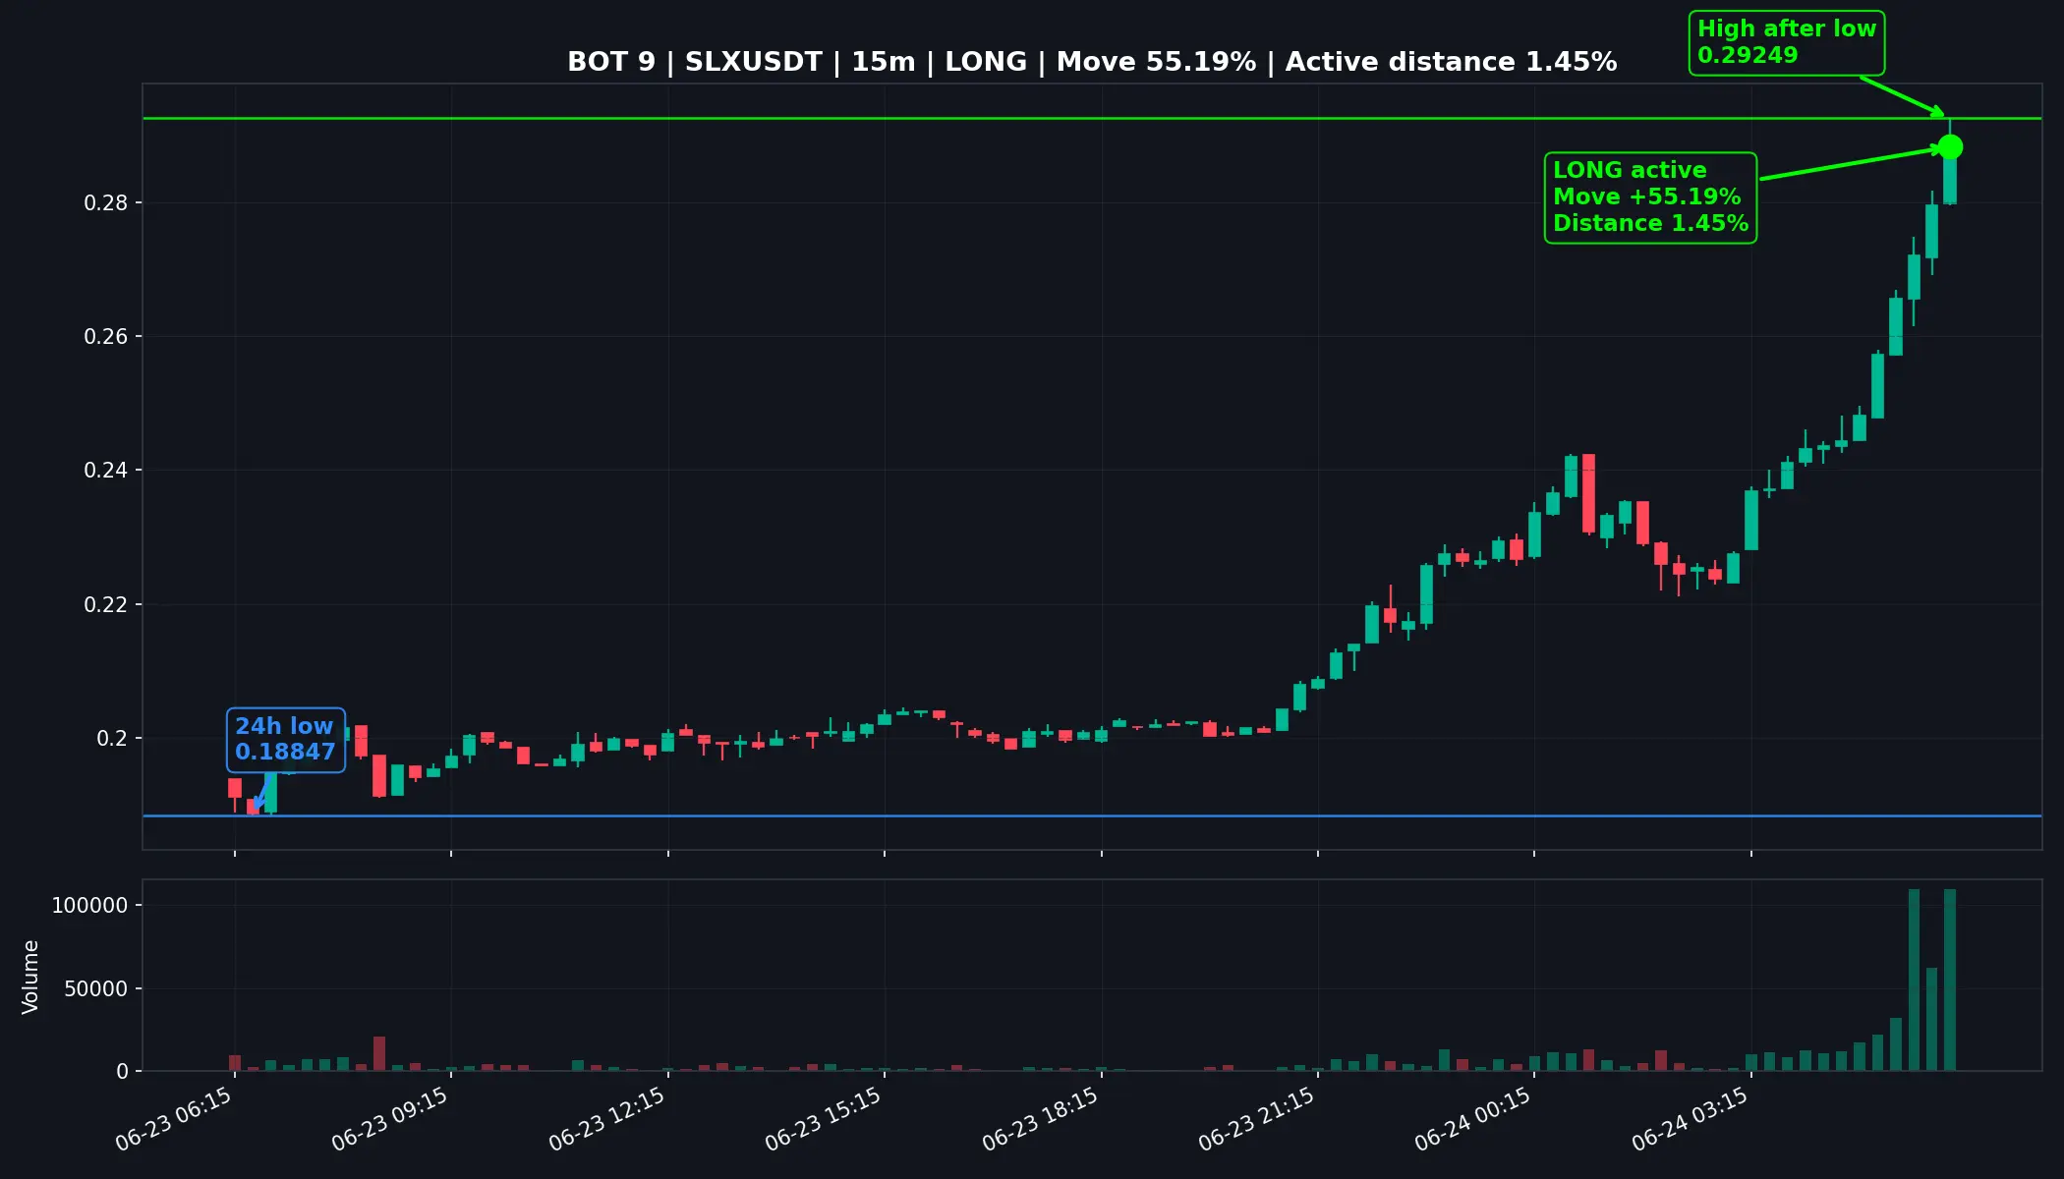The height and width of the screenshot is (1179, 2064).
Task: Click the rotated "Volume" axis title
Action: (30, 977)
